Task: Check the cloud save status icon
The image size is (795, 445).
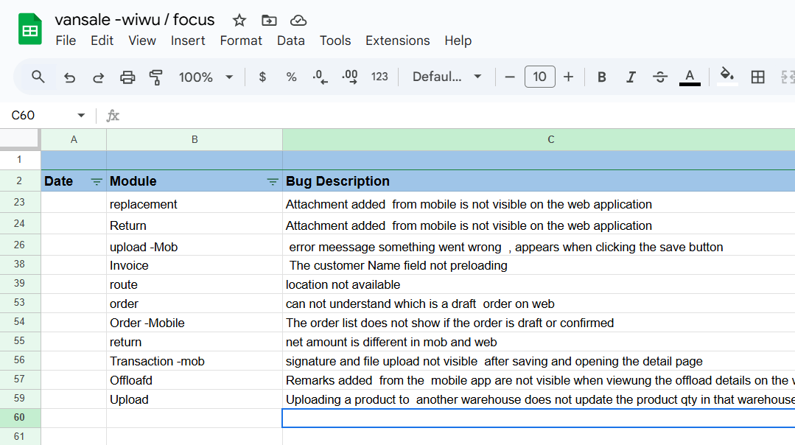Action: pos(298,20)
